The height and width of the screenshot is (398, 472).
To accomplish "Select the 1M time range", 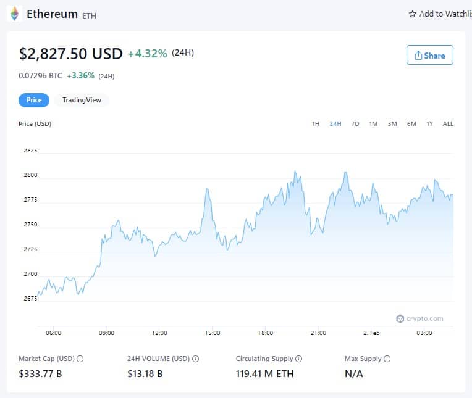I will point(373,124).
